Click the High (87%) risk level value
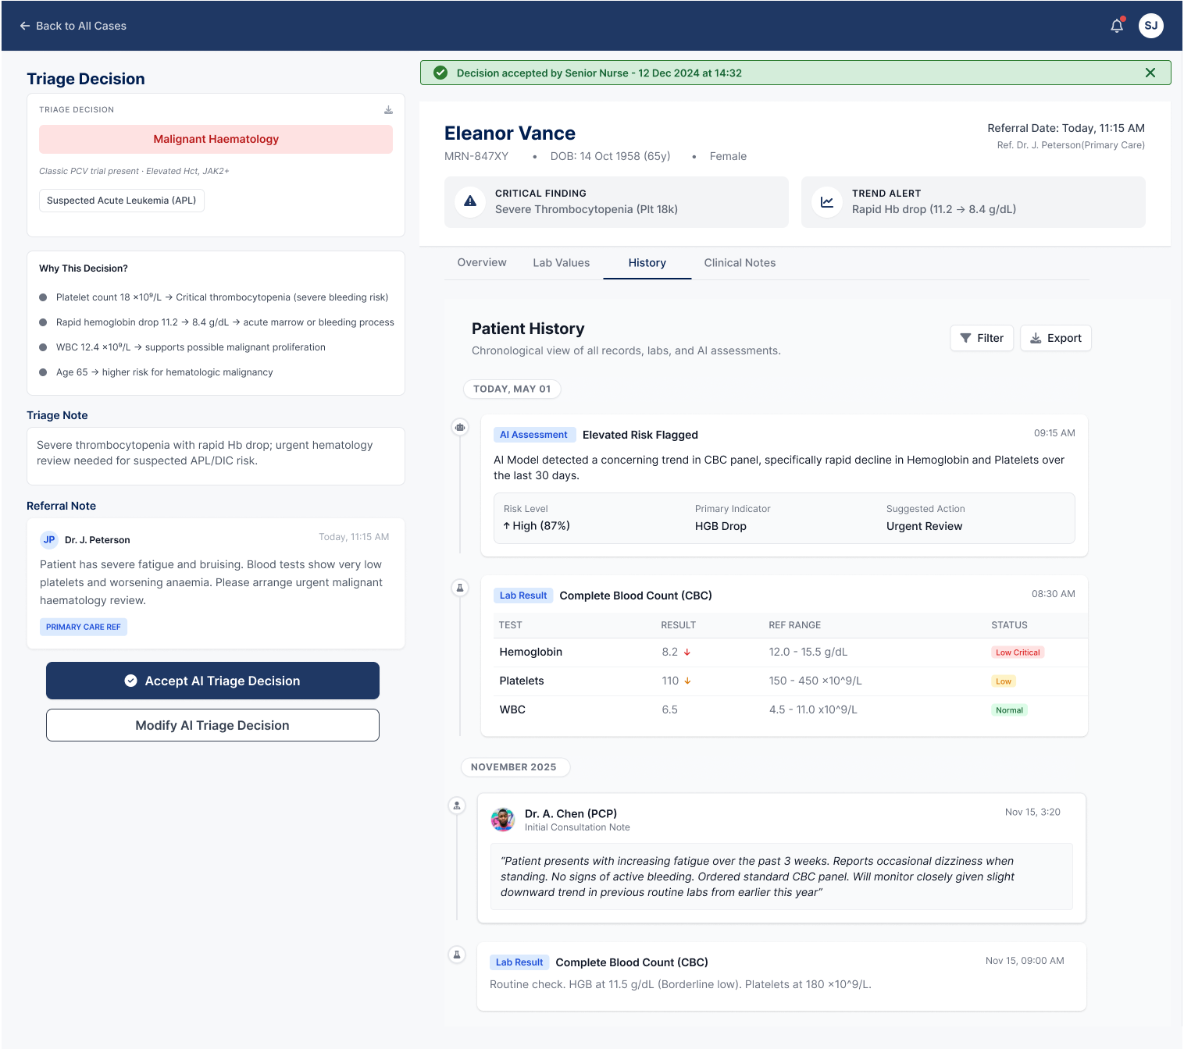The image size is (1184, 1049). click(537, 526)
